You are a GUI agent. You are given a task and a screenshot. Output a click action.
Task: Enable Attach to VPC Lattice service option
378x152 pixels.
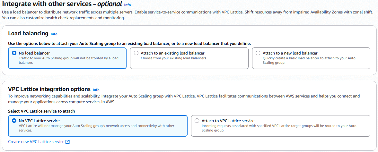click(x=197, y=121)
